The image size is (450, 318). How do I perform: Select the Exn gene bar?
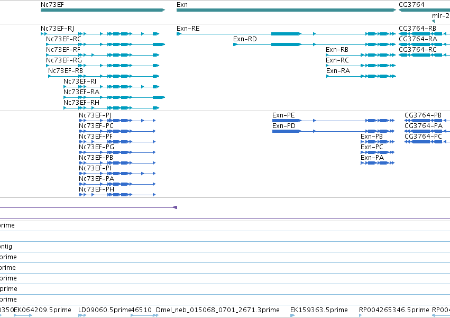[x=286, y=10]
